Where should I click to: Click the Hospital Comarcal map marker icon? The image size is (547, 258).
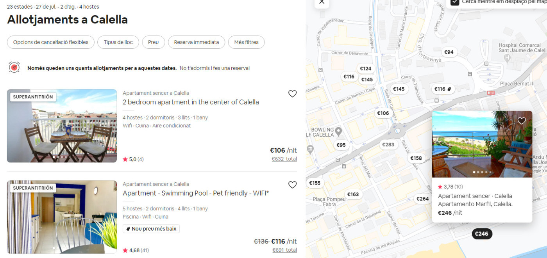point(507,58)
